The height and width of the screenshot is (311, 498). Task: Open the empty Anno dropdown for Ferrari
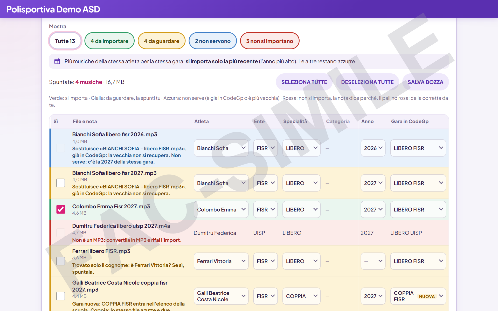373,261
